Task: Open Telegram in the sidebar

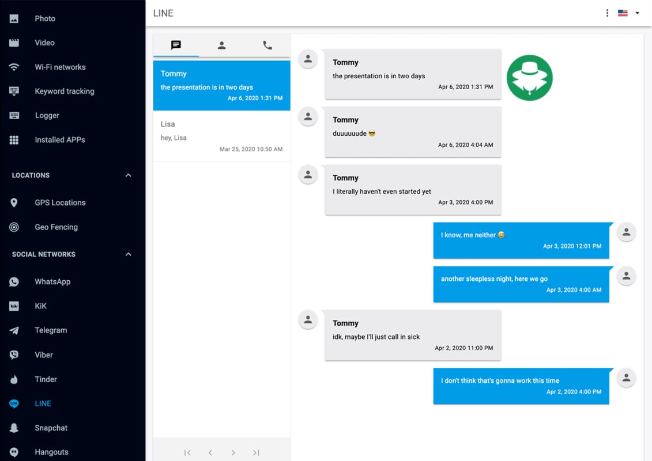Action: coord(50,330)
